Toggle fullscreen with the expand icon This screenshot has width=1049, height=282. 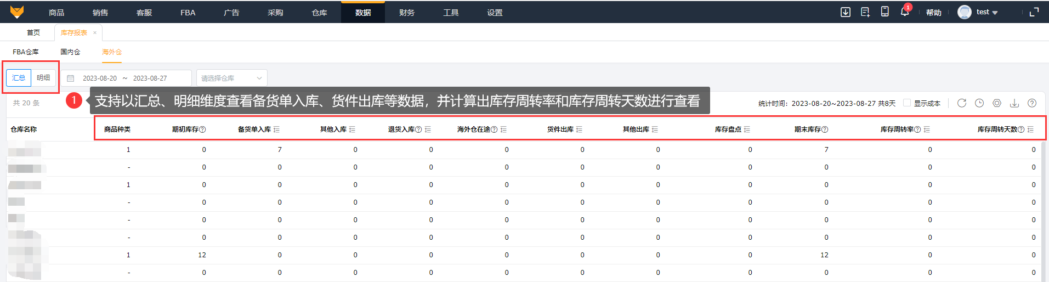(x=1034, y=12)
